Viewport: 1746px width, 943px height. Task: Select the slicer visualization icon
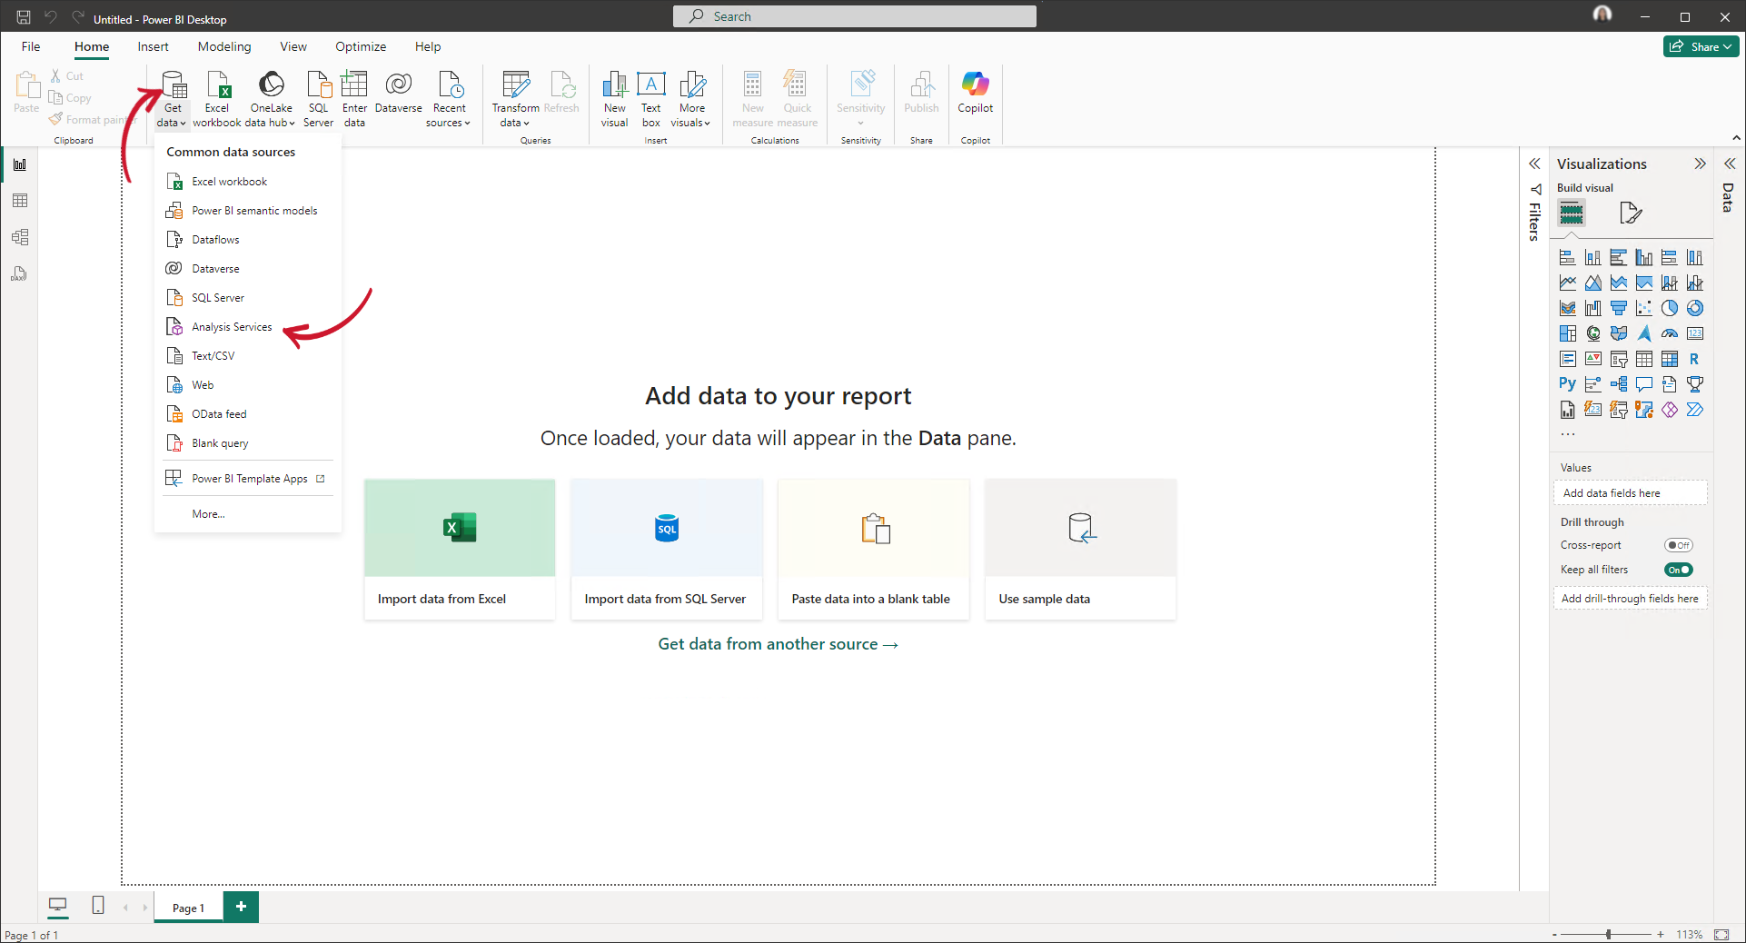point(1619,360)
